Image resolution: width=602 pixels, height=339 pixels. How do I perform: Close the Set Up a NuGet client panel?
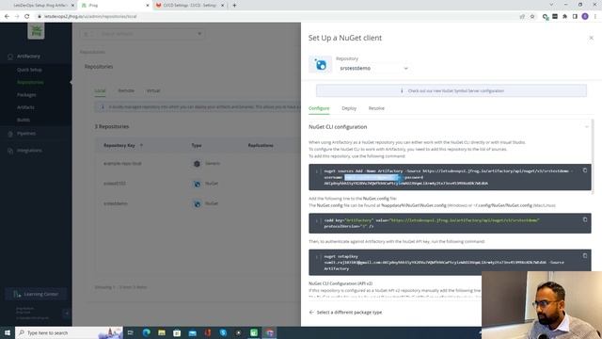pos(591,38)
